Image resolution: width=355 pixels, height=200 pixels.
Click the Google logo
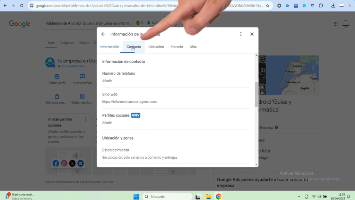coord(19,24)
